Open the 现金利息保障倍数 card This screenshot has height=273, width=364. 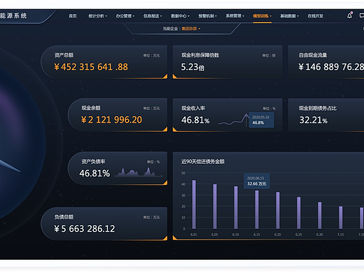pyautogui.click(x=227, y=62)
